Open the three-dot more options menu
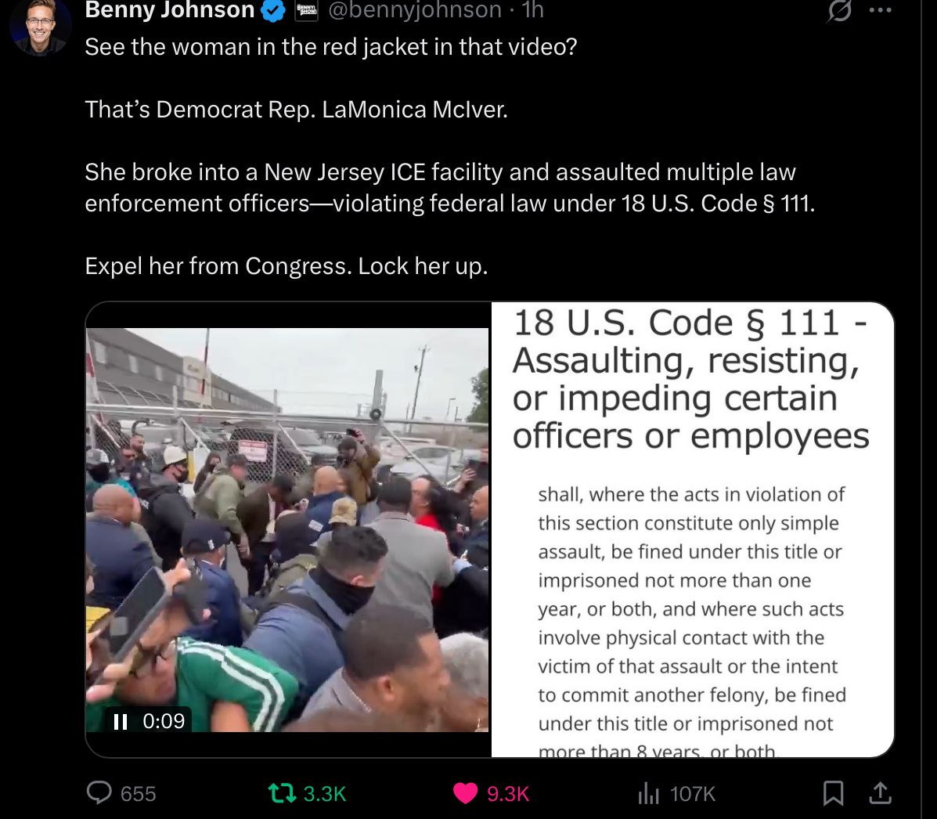937x819 pixels. tap(880, 10)
